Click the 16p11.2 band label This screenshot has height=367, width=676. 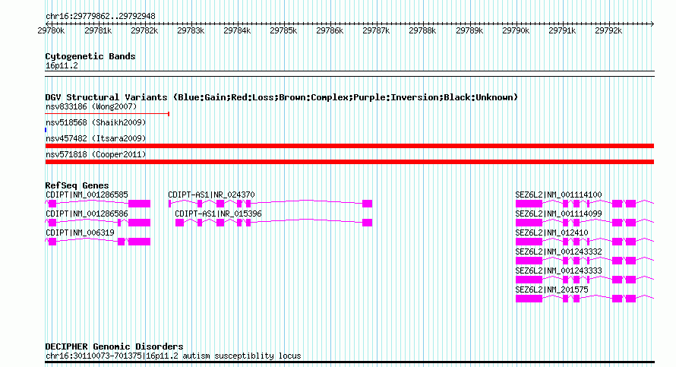[x=62, y=66]
